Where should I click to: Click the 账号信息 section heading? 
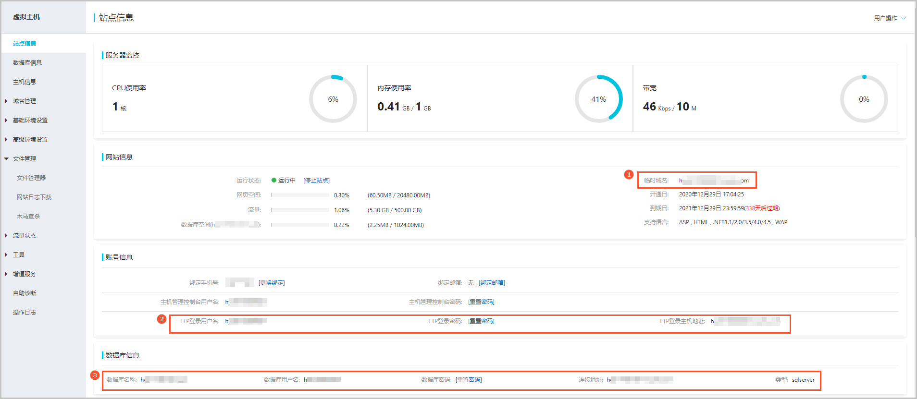119,257
